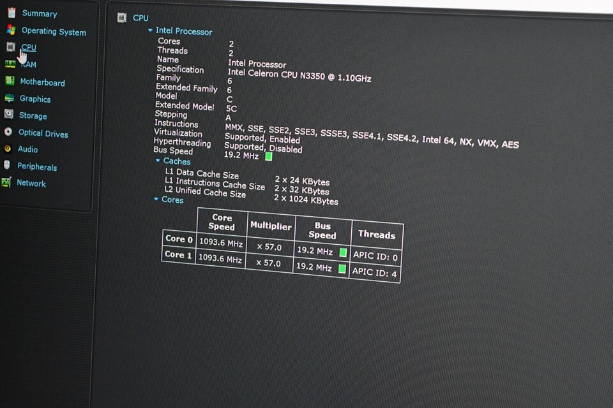Viewport: 613px width, 408px height.
Task: Select the CPU label in sidebar
Action: point(29,48)
